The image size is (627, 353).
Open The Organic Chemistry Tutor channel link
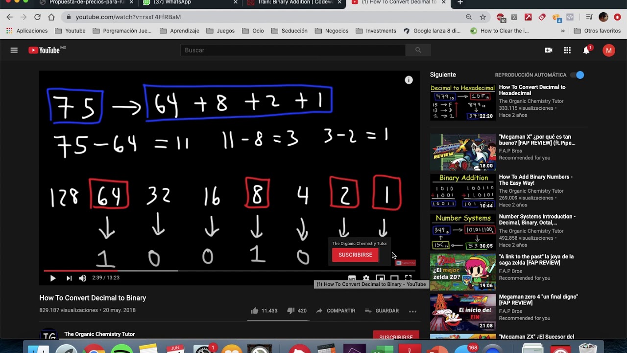point(99,334)
